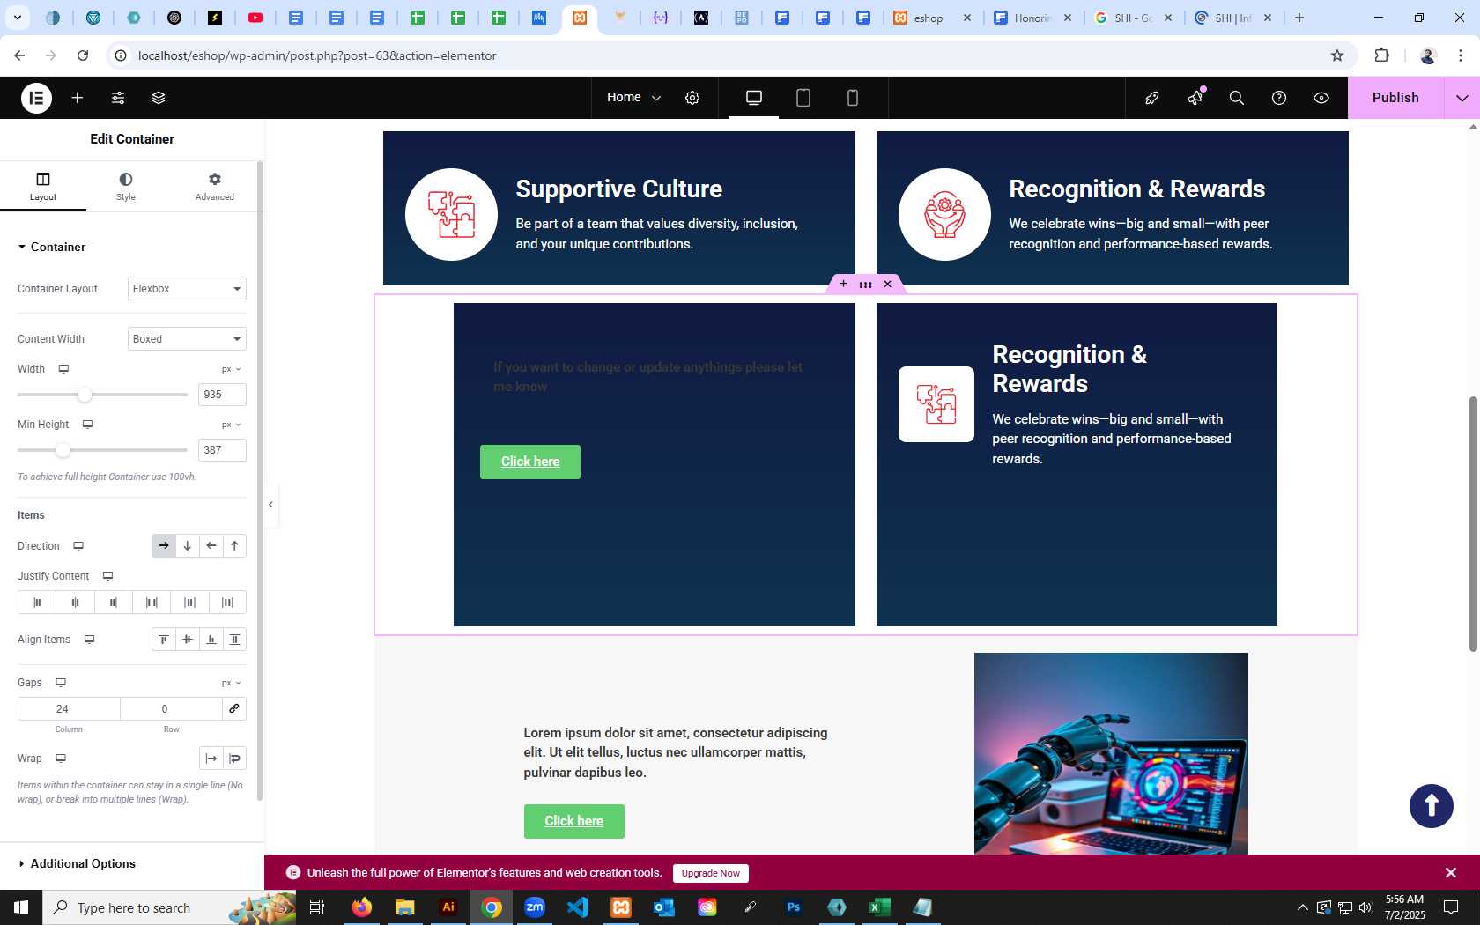The width and height of the screenshot is (1480, 925).
Task: Switch to the Layout tab
Action: tap(43, 187)
